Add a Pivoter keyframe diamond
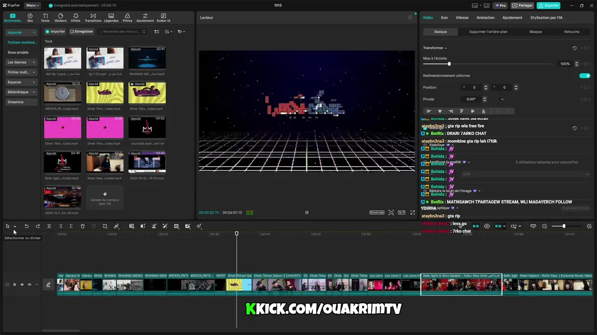 [x=585, y=99]
